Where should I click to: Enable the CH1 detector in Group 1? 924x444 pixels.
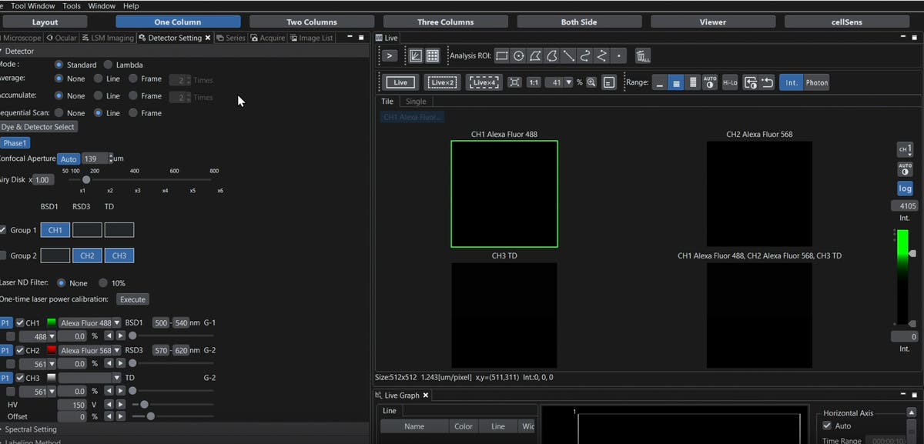tap(55, 229)
